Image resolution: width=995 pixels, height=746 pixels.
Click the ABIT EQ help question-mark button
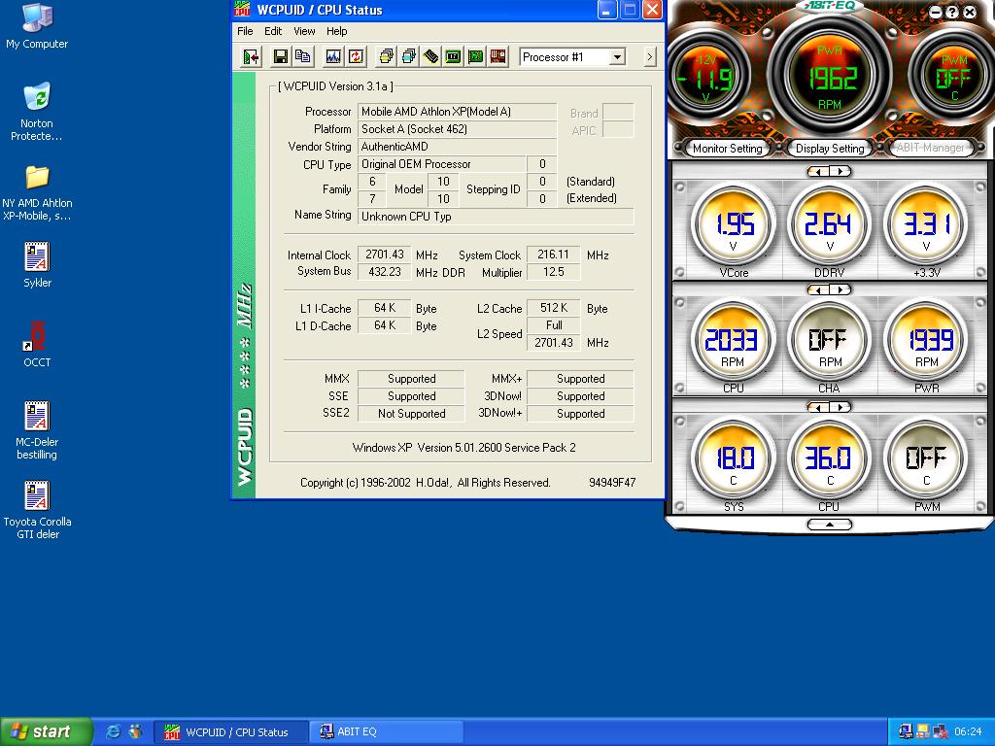(952, 12)
